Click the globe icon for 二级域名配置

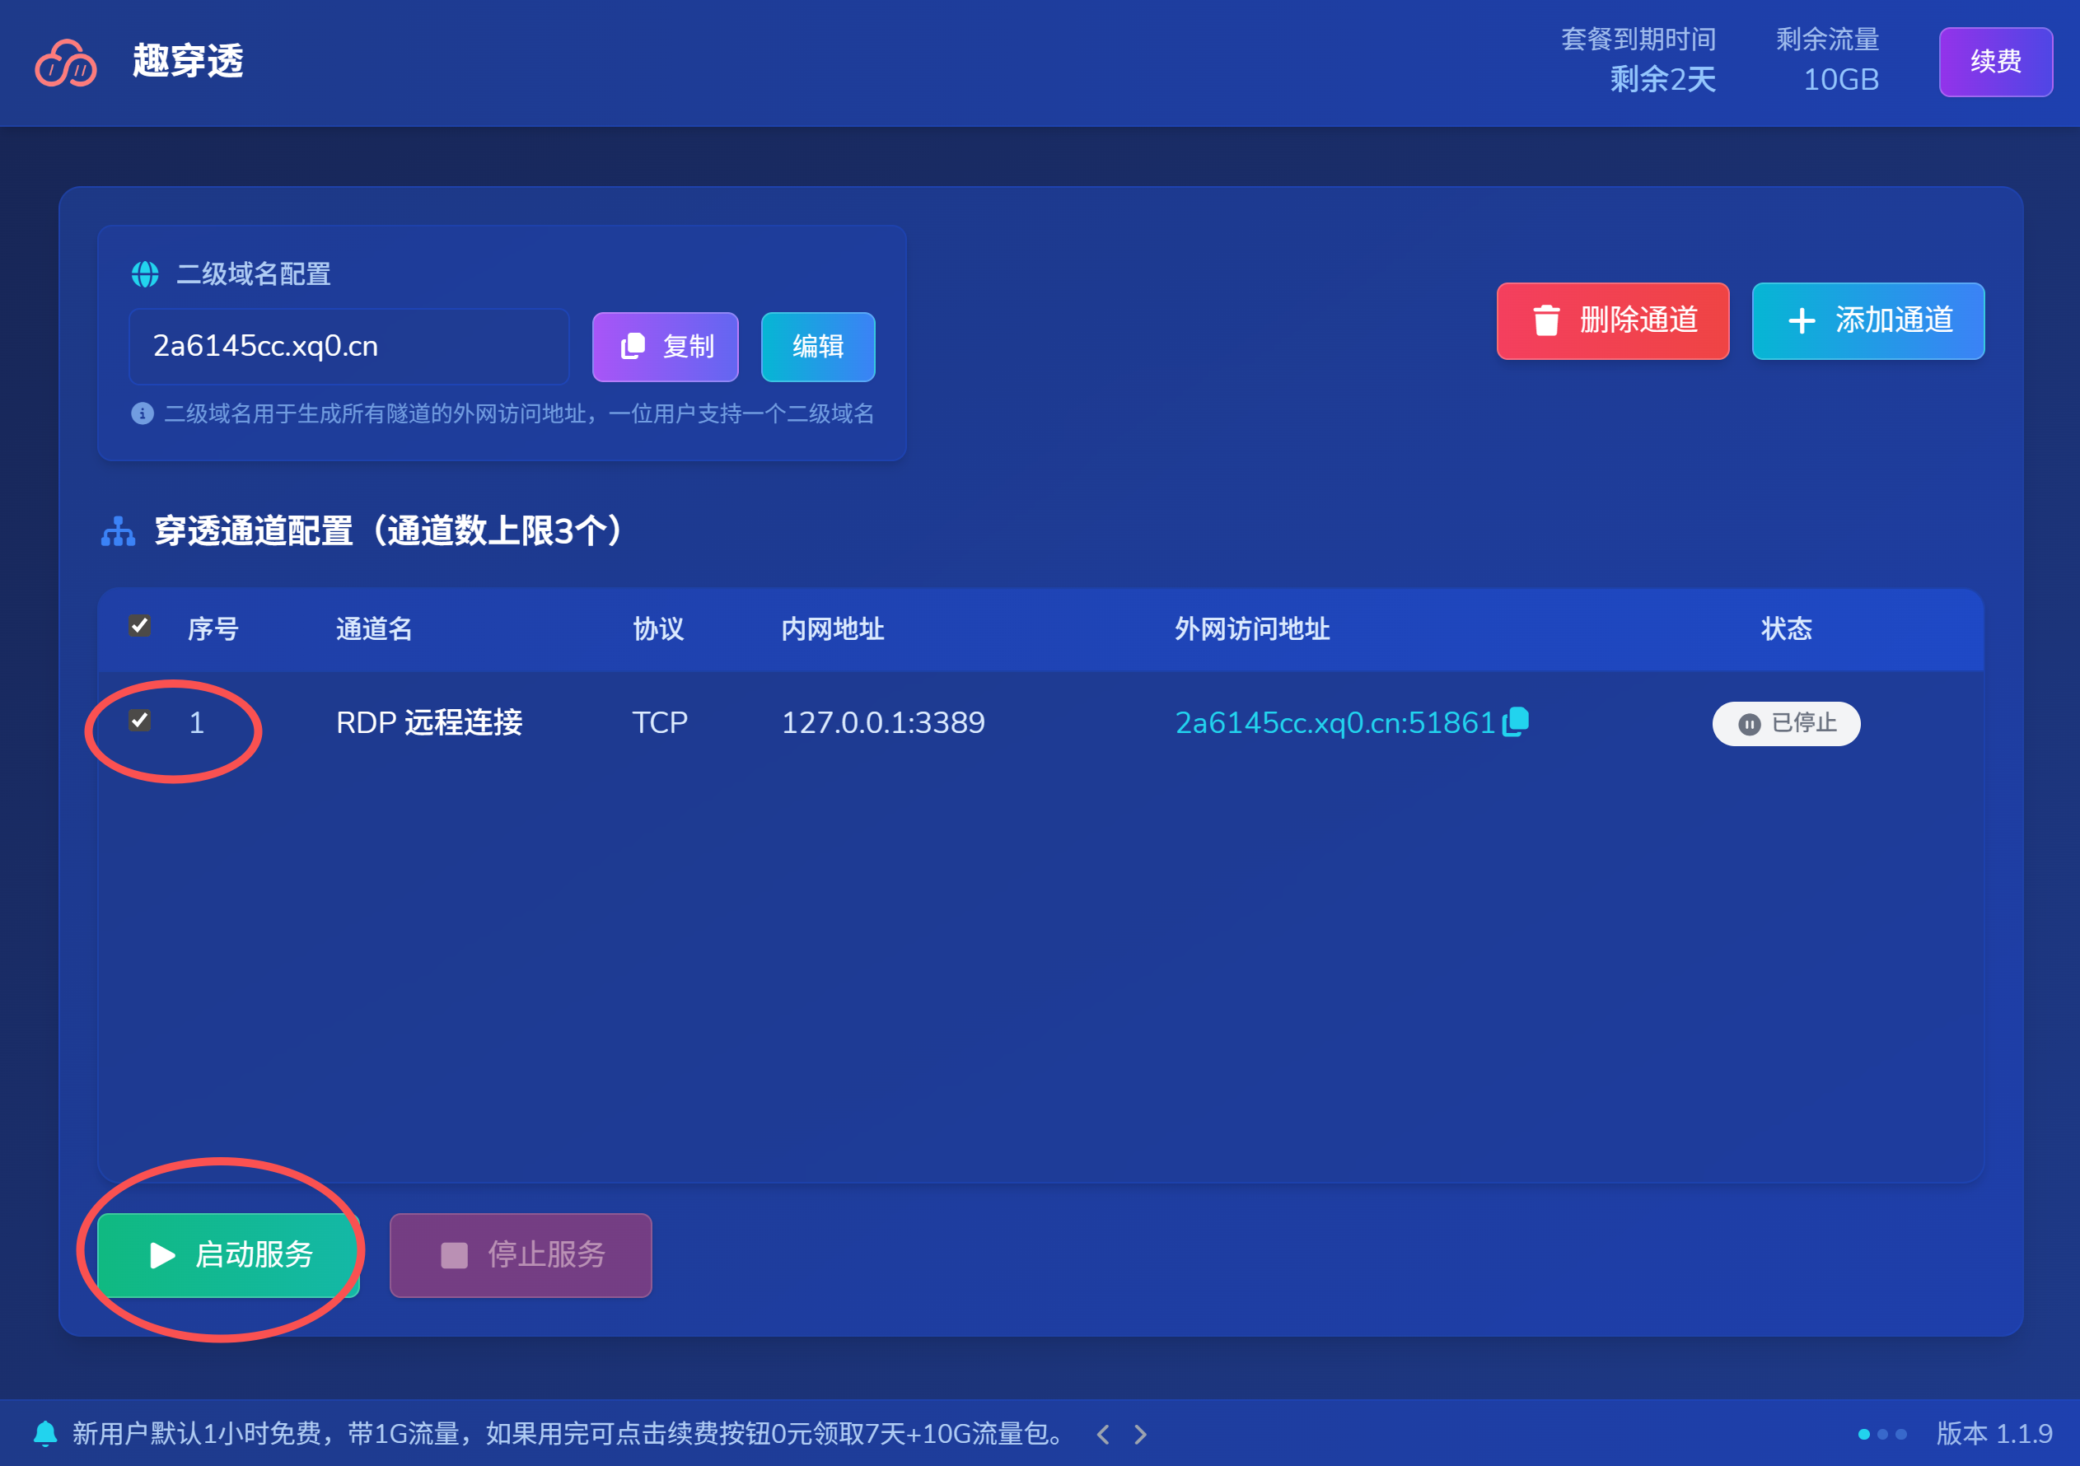[x=145, y=273]
